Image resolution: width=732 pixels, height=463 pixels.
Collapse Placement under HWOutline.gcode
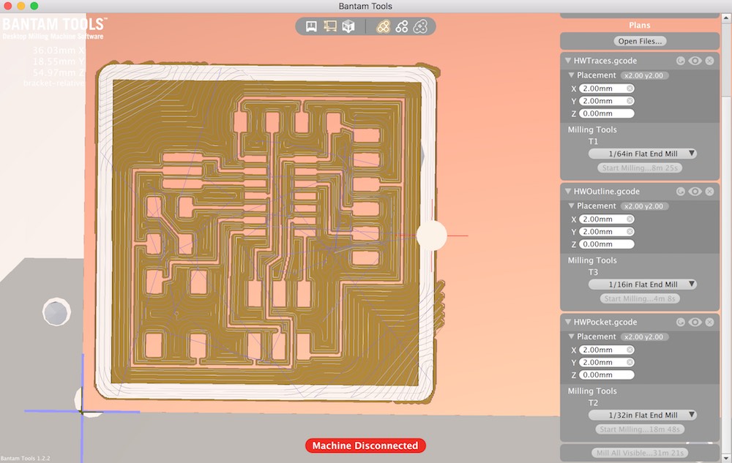[x=571, y=206]
